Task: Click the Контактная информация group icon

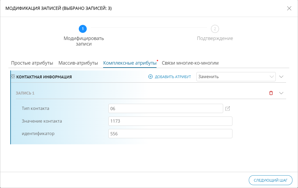Action: point(12,77)
